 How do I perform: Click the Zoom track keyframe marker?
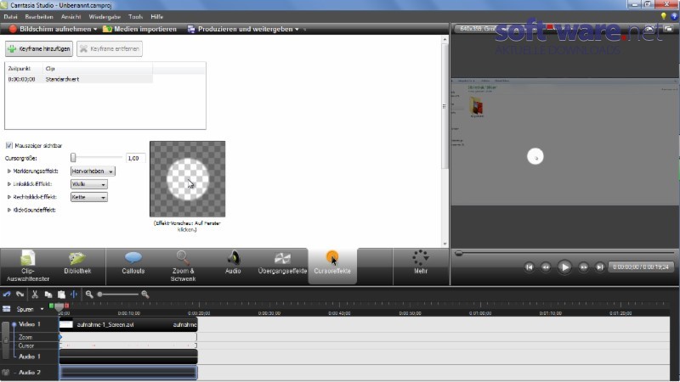pyautogui.click(x=60, y=337)
